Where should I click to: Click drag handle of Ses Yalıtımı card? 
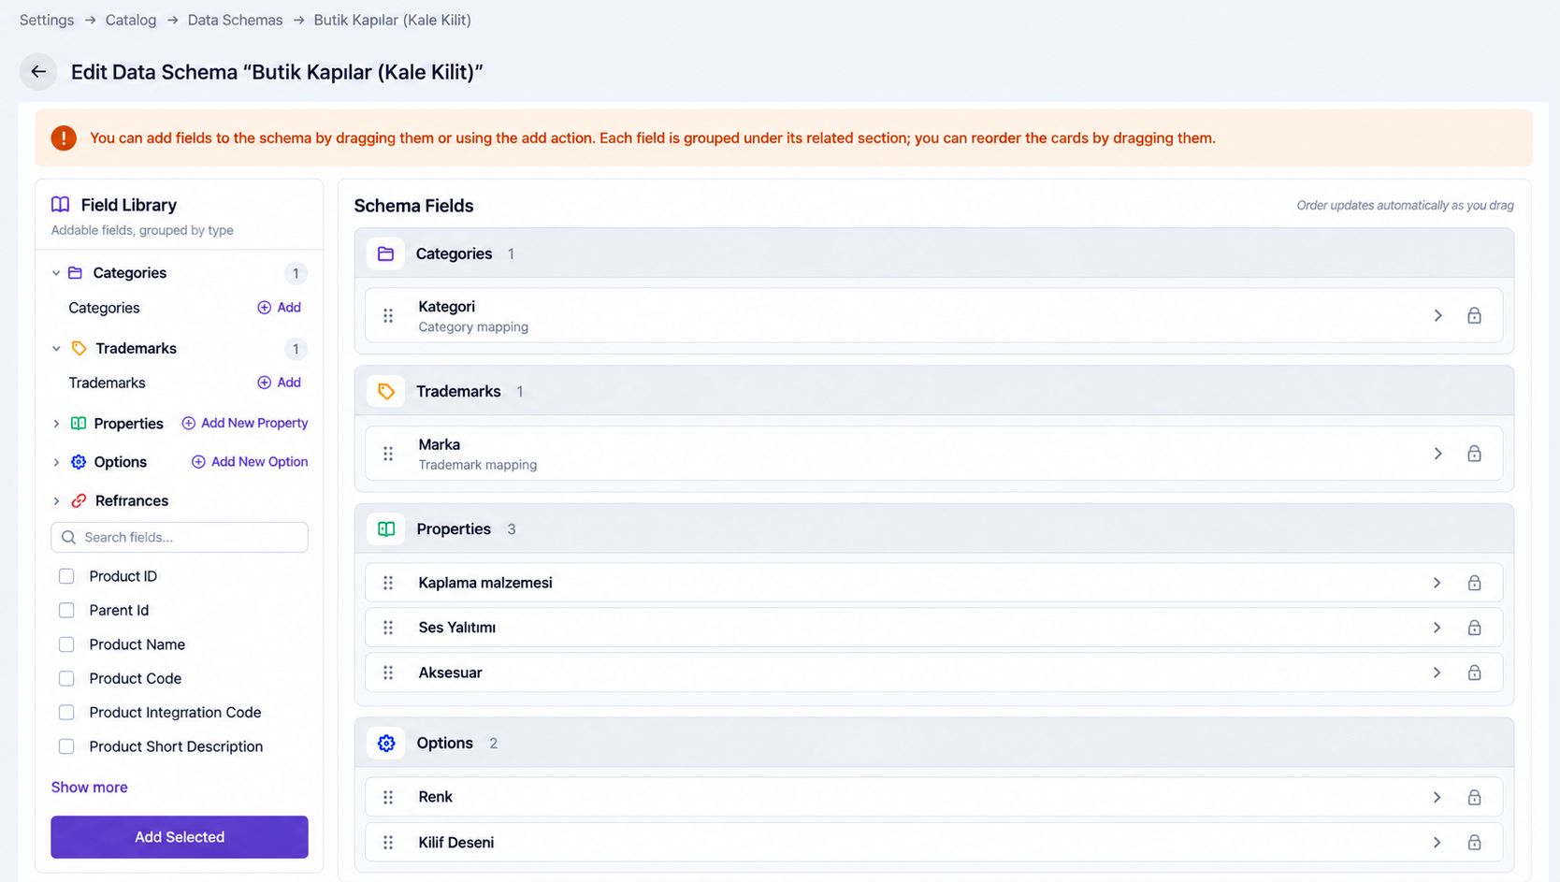[388, 628]
